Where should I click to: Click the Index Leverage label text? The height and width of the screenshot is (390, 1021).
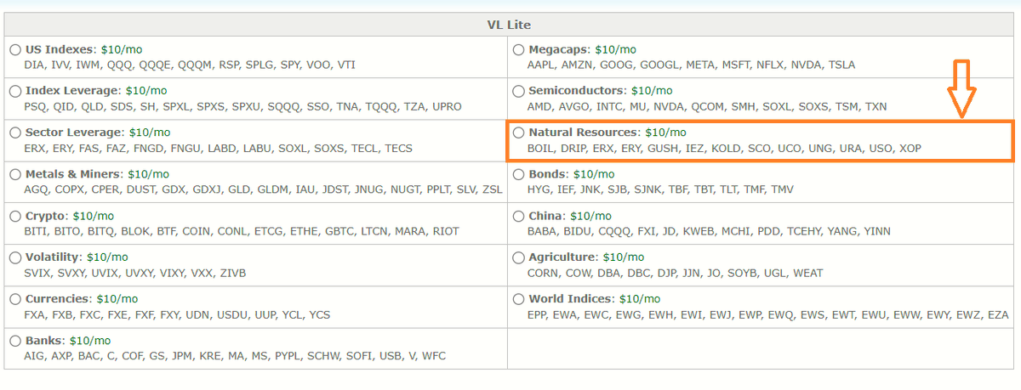(x=73, y=90)
